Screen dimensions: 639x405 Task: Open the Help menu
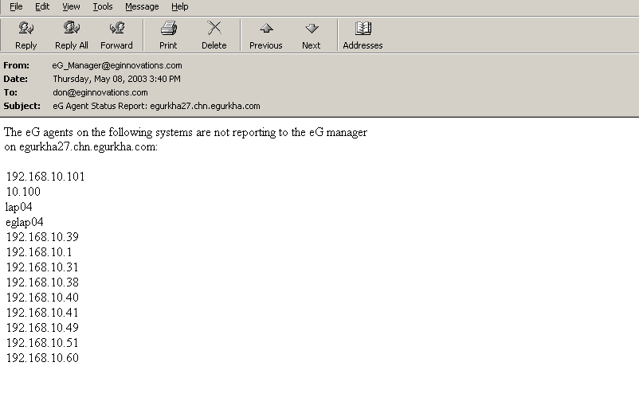pyautogui.click(x=180, y=6)
